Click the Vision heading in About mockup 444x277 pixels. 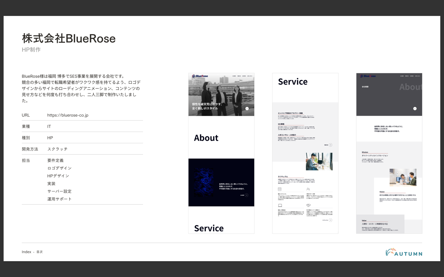[x=382, y=192]
